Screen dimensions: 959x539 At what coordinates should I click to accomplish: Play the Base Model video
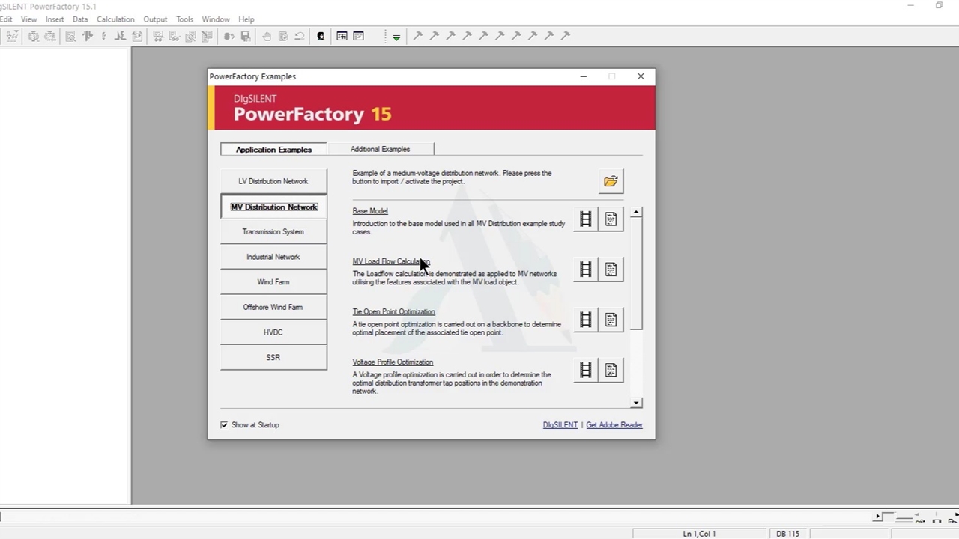[x=585, y=219]
